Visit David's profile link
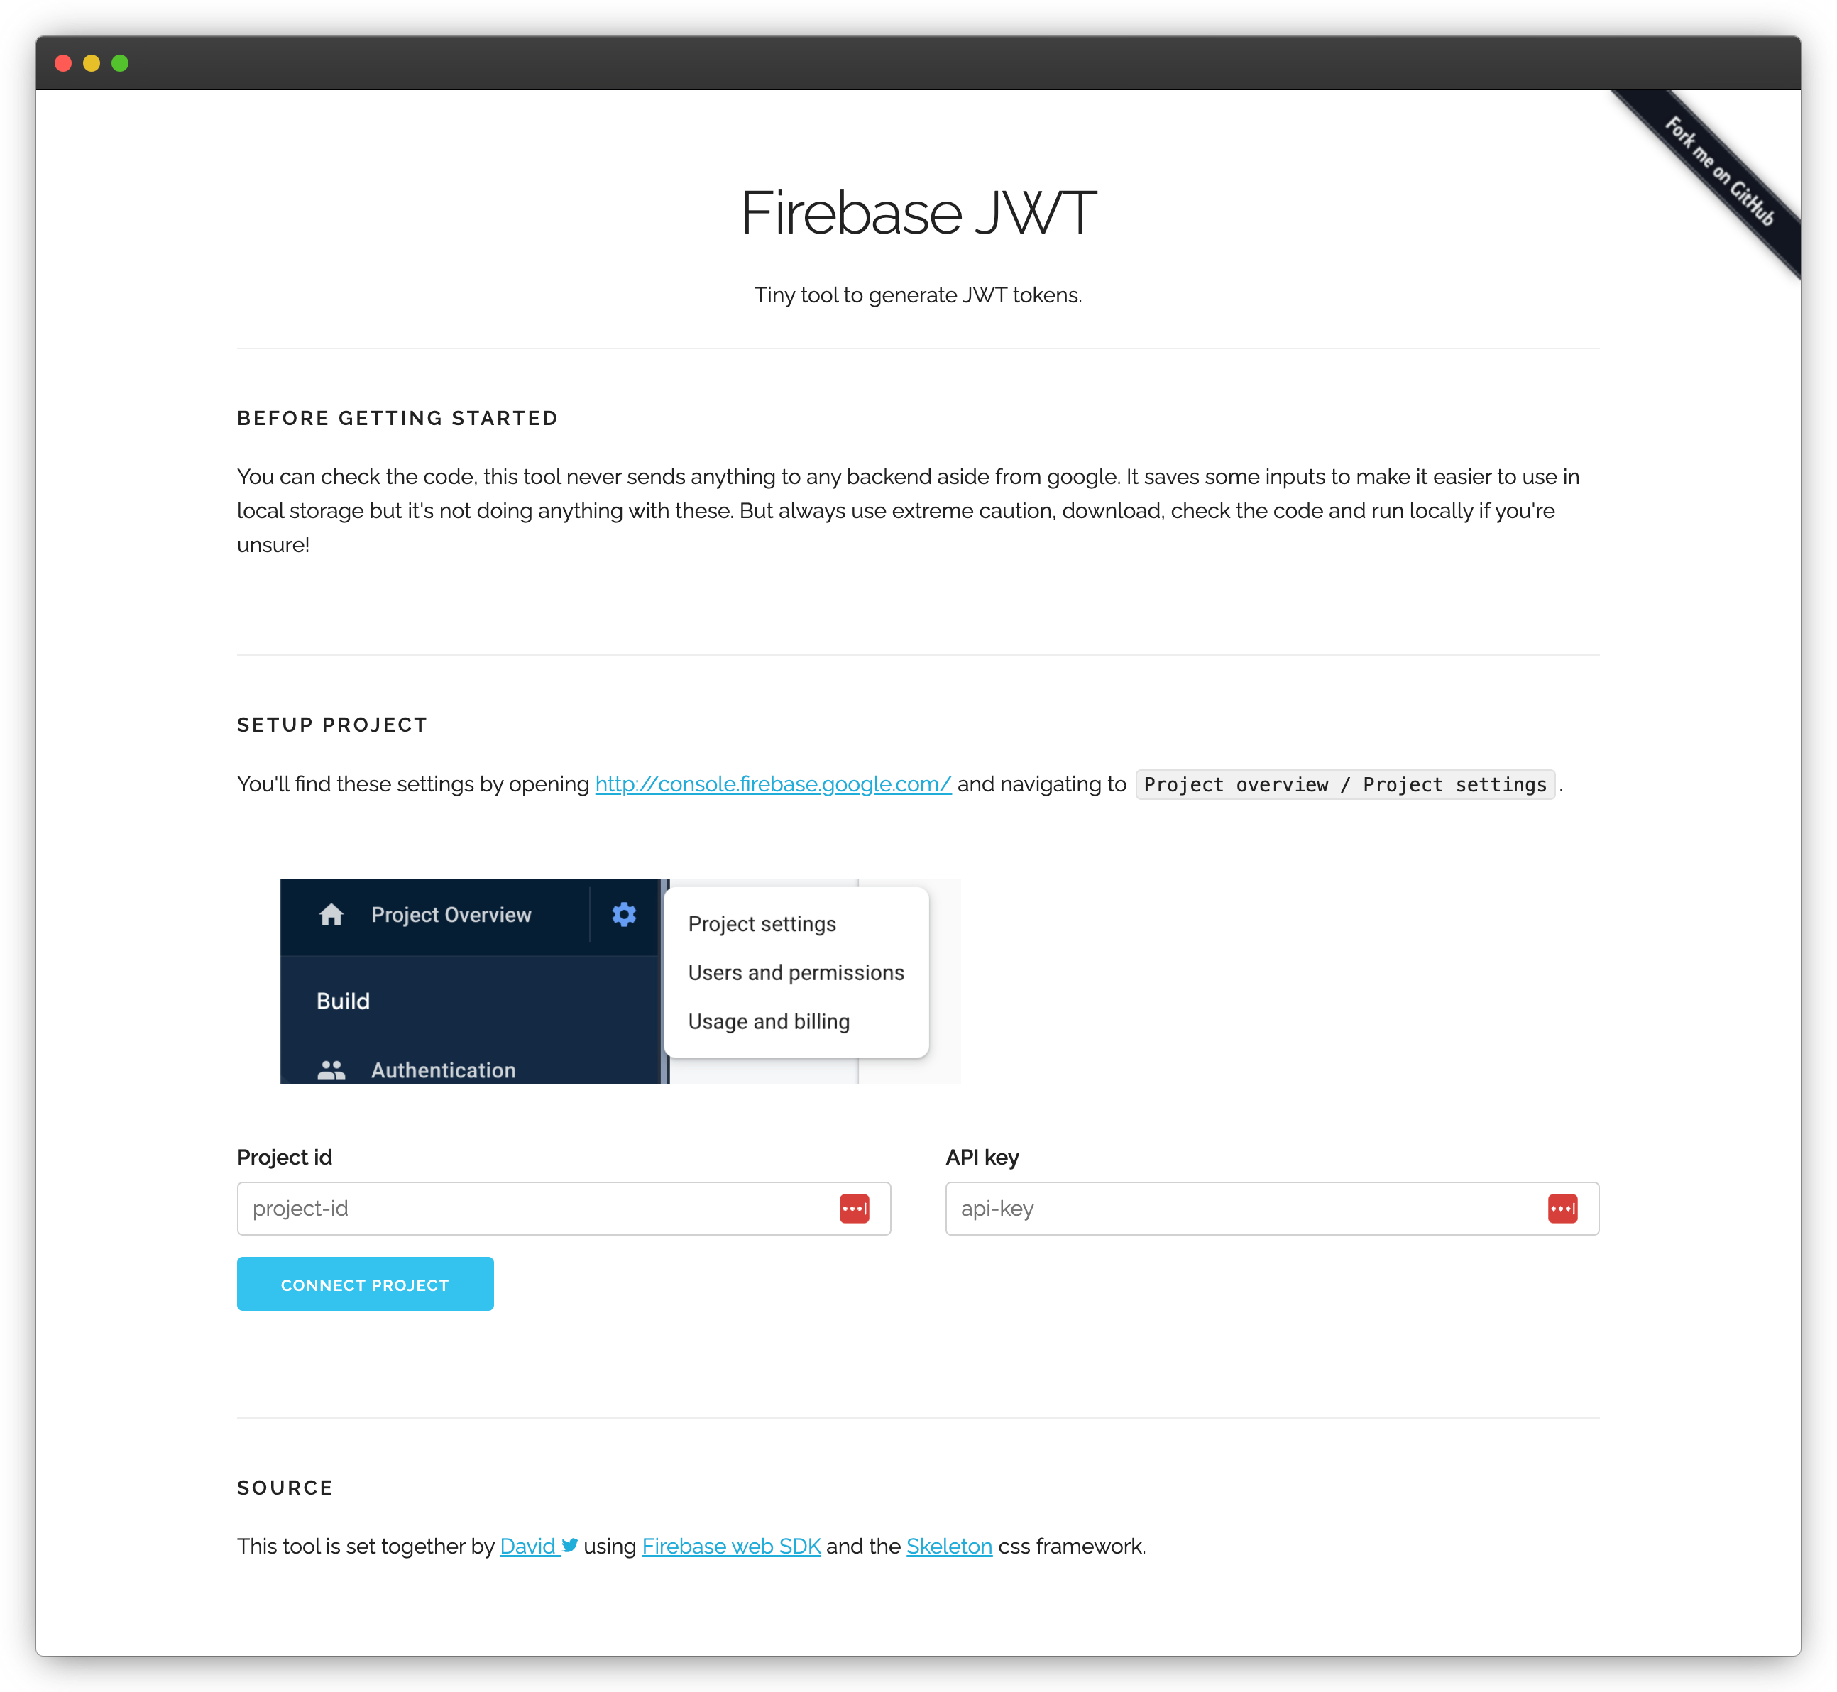The height and width of the screenshot is (1692, 1837). pyautogui.click(x=528, y=1547)
